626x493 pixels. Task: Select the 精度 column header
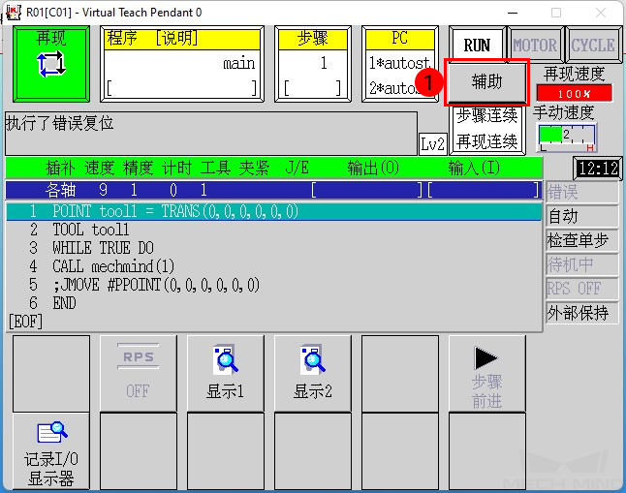click(139, 168)
